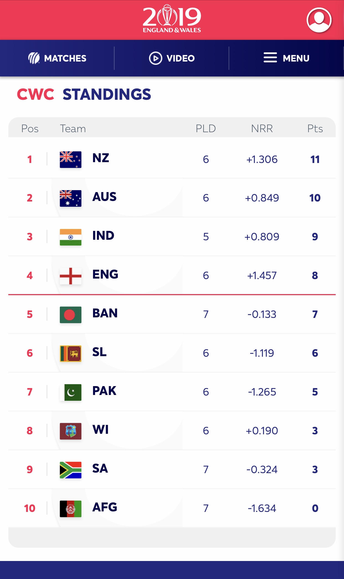Click the South Africa flag icon

(x=71, y=470)
